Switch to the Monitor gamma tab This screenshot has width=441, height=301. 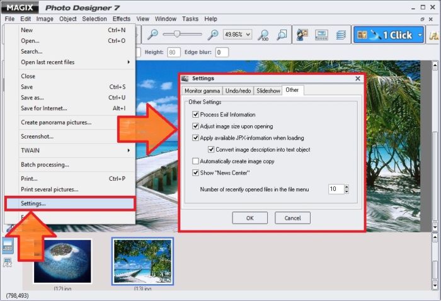202,91
